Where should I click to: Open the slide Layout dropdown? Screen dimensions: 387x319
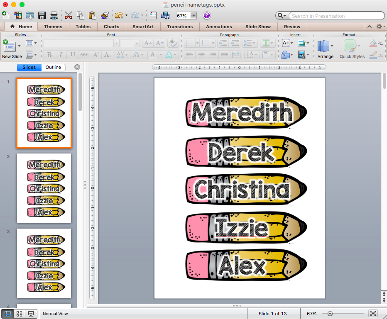click(31, 44)
